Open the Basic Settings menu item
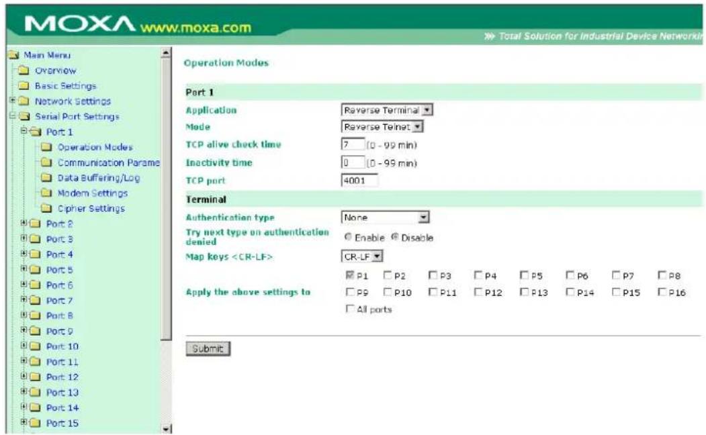This screenshot has height=435, width=706. pyautogui.click(x=66, y=86)
